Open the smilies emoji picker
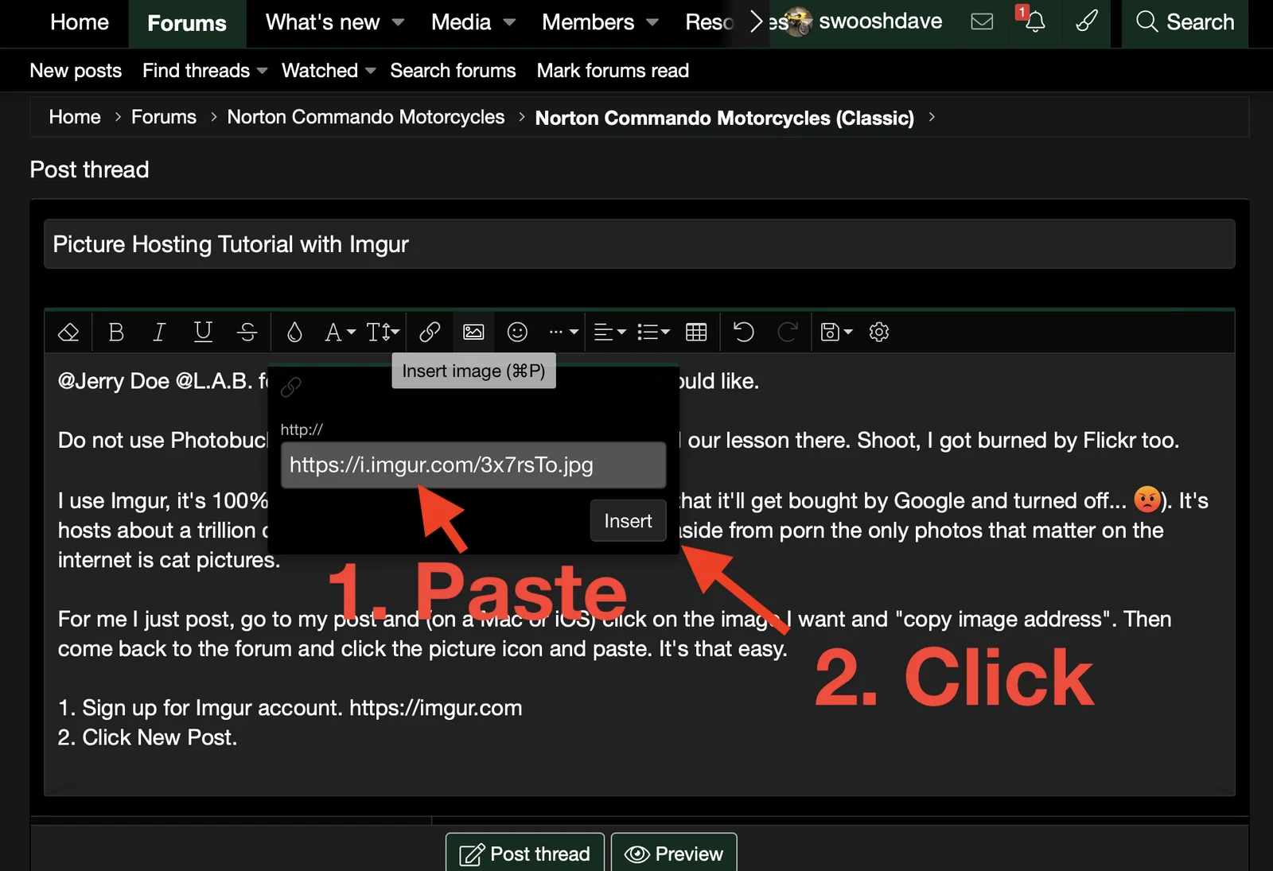The width and height of the screenshot is (1273, 871). tap(517, 332)
